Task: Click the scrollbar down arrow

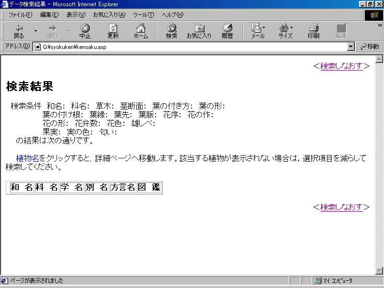Action: pos(379,271)
